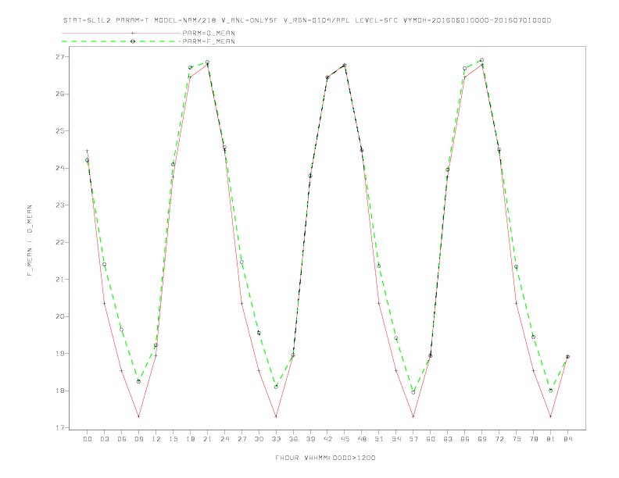Viewport: 619px width, 478px height.
Task: Click y-axis tick label 17
Action: click(x=60, y=427)
